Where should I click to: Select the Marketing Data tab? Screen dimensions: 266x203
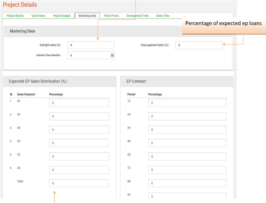tap(87, 16)
